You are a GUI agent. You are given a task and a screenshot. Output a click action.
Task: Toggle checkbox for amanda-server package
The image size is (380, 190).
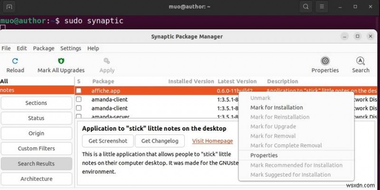tap(79, 116)
